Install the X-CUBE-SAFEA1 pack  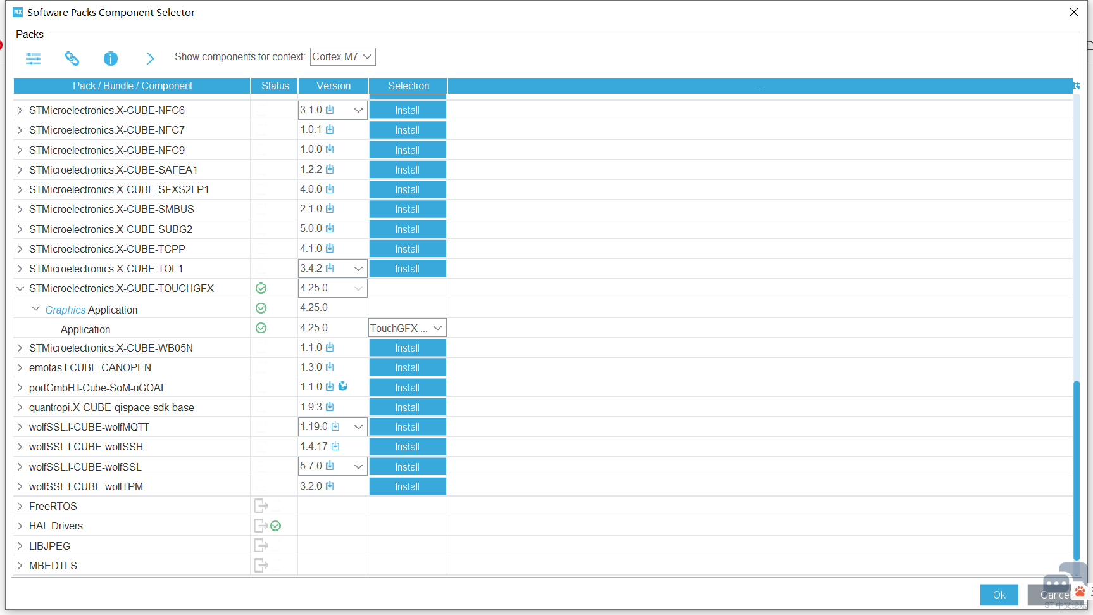click(408, 170)
